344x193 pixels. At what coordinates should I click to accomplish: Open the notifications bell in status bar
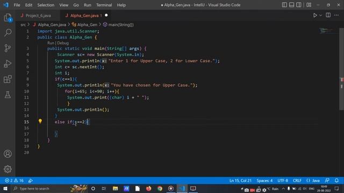tap(336, 181)
